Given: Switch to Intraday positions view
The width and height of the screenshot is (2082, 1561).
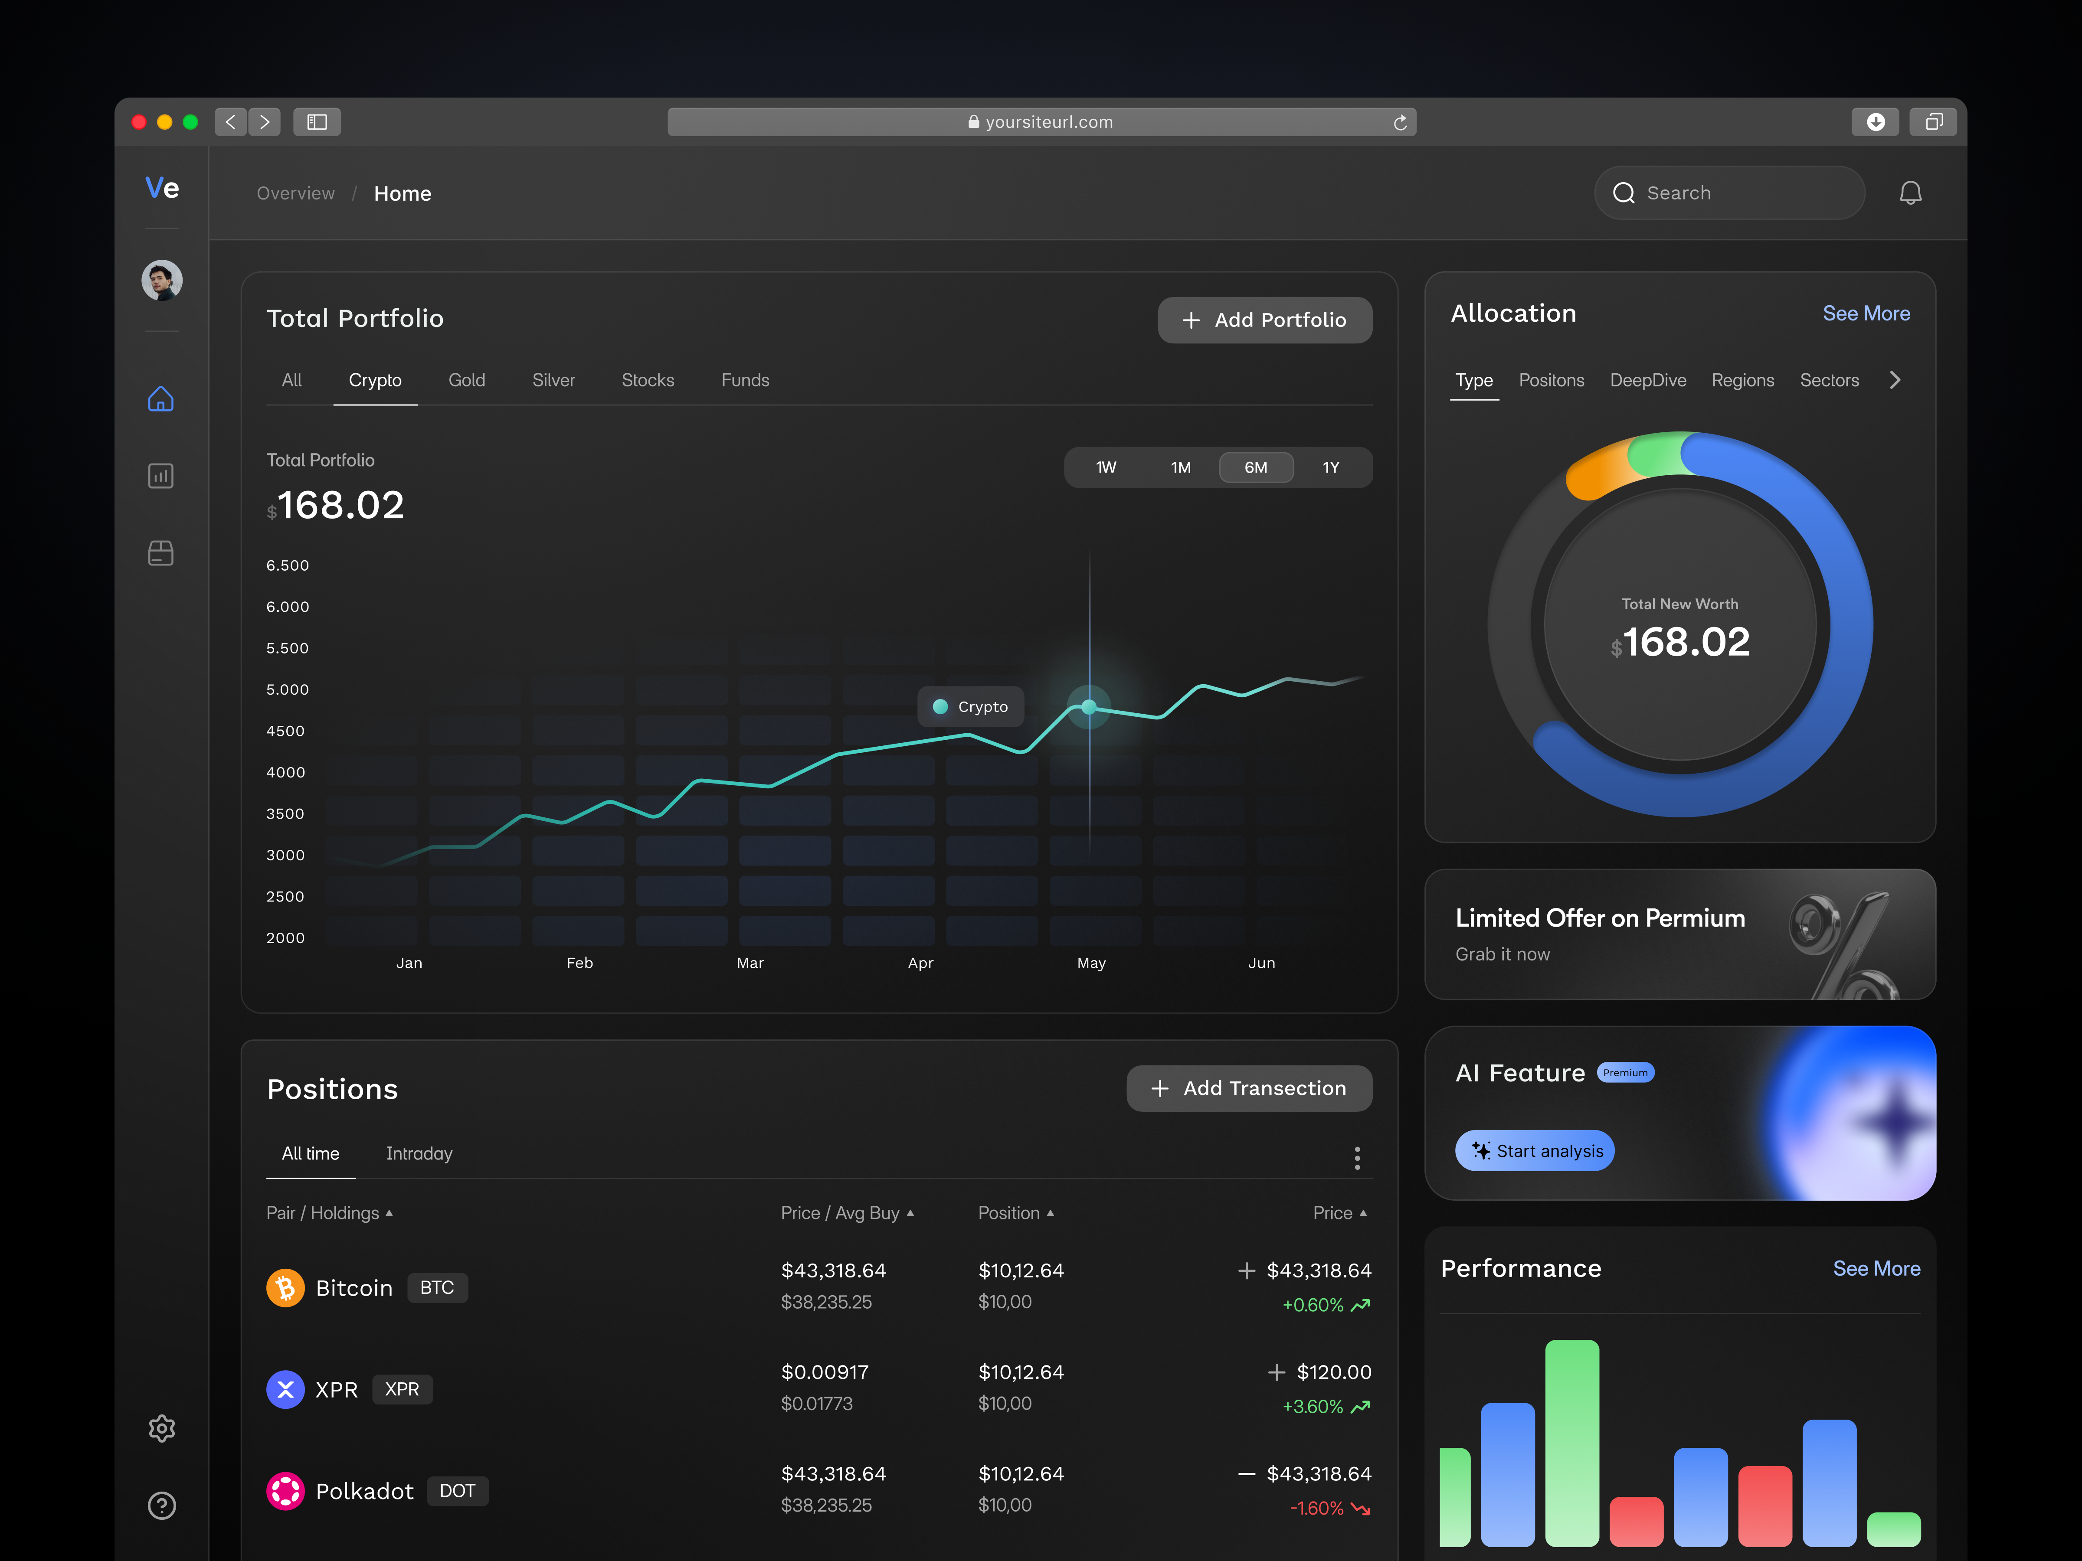Looking at the screenshot, I should click(x=419, y=1153).
